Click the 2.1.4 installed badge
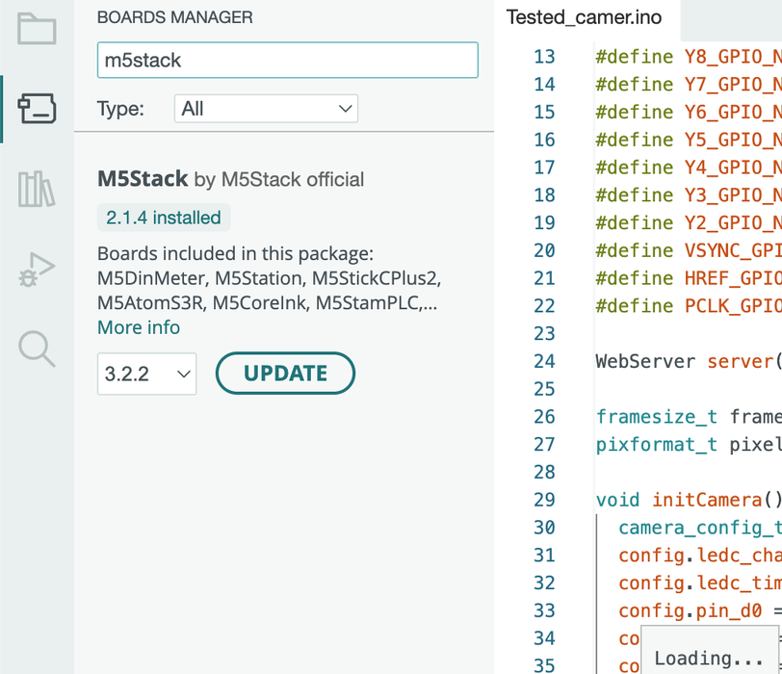782x674 pixels. 164,218
